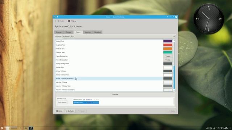The width and height of the screenshot is (232, 130).
Task: Open the Inactive Titlebar color swatch
Action: click(x=167, y=82)
